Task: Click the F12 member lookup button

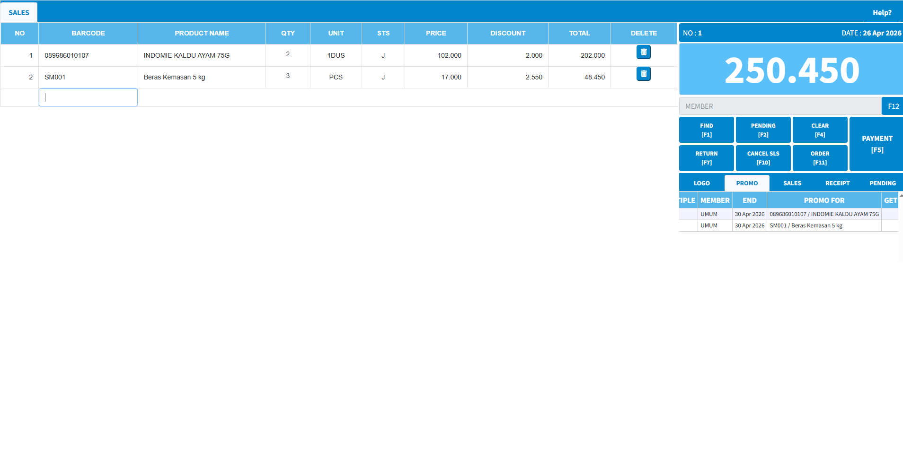Action: (893, 106)
